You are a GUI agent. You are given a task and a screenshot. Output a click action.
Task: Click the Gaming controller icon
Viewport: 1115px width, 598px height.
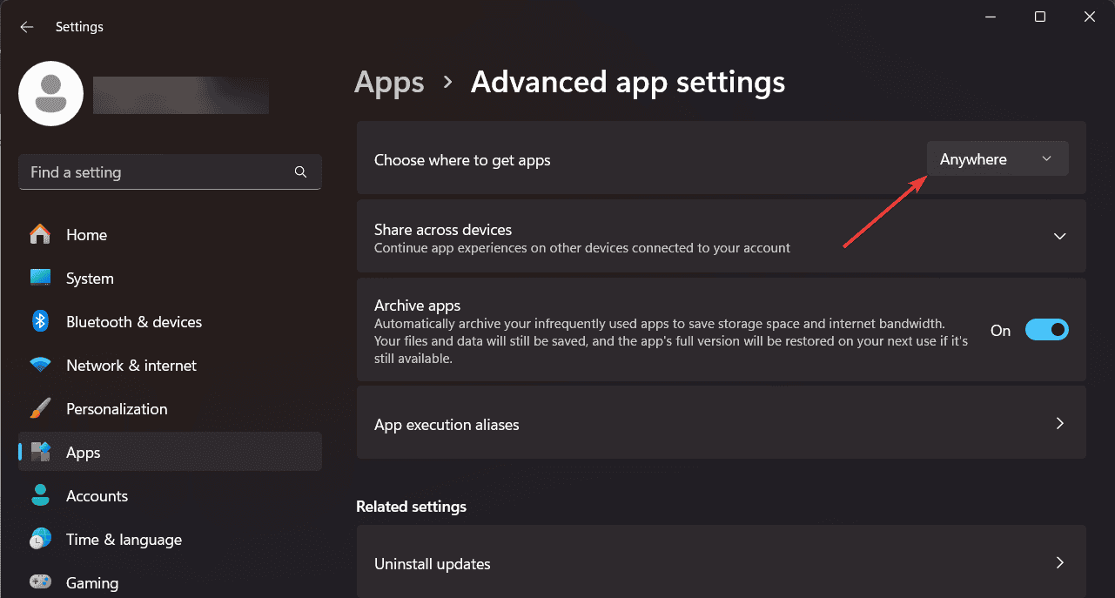click(x=40, y=581)
